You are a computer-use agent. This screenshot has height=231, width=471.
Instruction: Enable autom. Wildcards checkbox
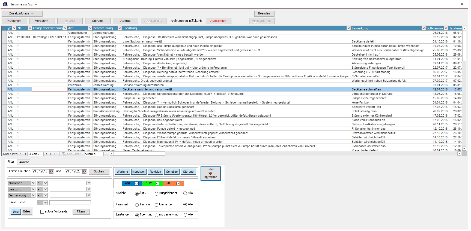42,212
